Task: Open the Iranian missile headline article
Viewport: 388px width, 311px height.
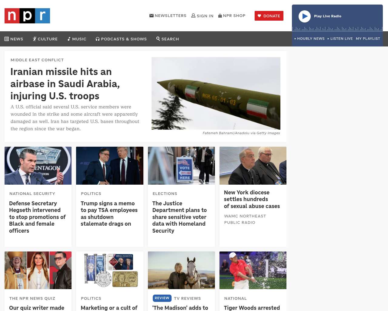Action: pos(65,84)
